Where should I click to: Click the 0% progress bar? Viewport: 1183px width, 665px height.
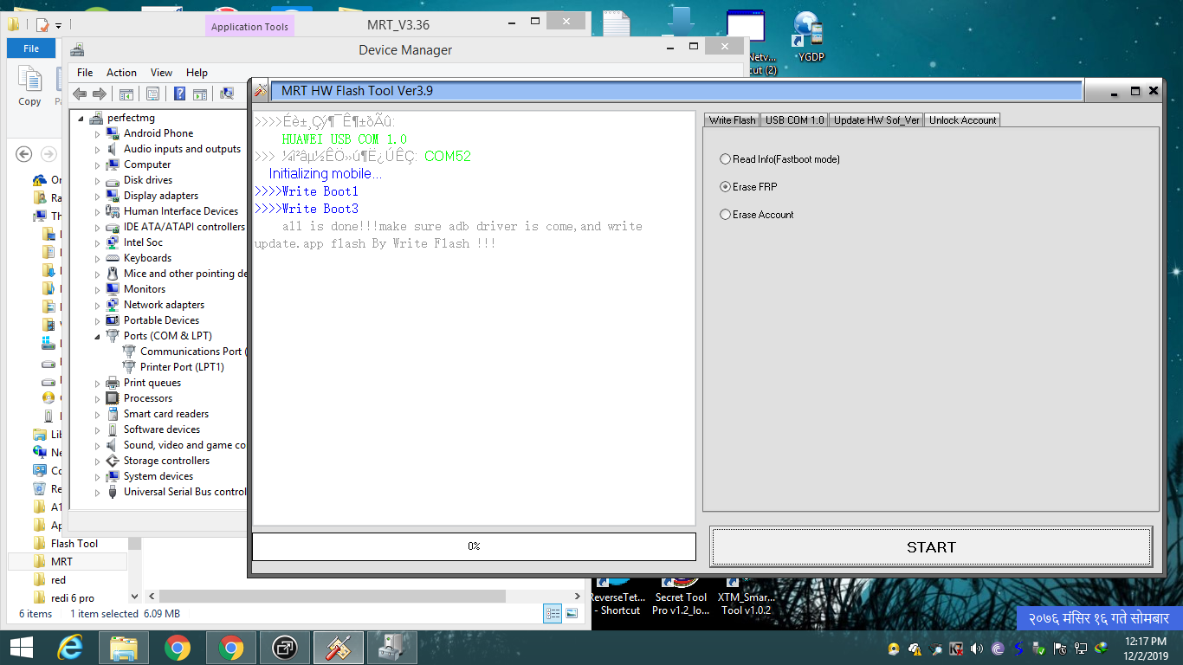click(474, 546)
